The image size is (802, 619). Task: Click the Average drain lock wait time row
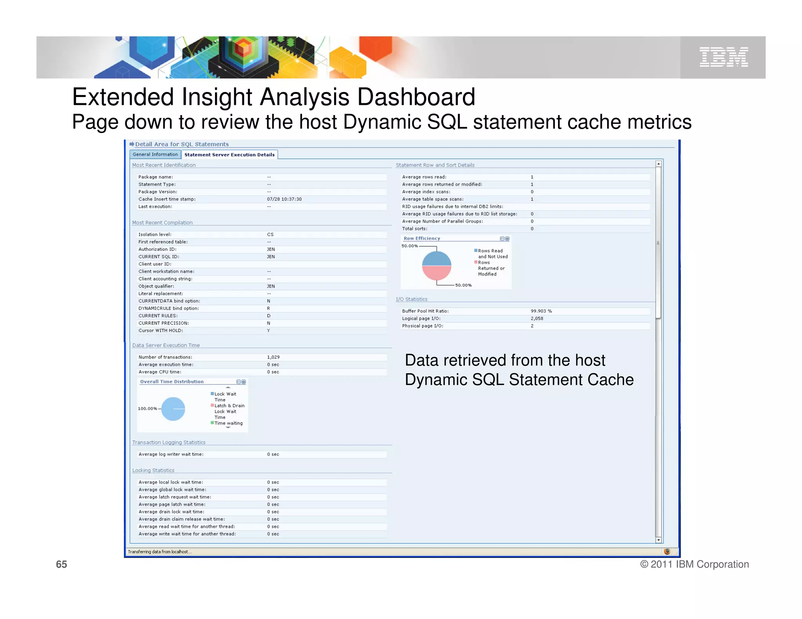click(262, 512)
